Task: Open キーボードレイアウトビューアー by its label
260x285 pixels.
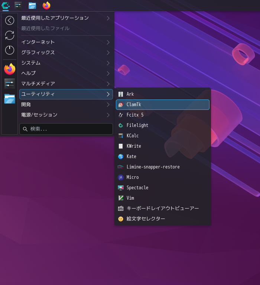Action: coord(163,208)
